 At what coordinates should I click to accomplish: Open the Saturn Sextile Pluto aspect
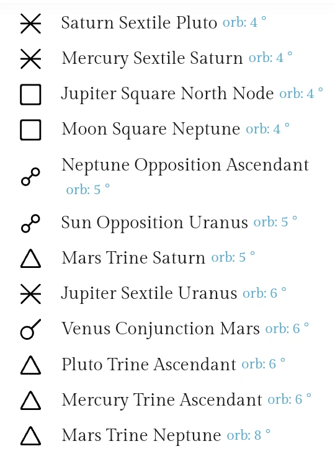tap(139, 22)
